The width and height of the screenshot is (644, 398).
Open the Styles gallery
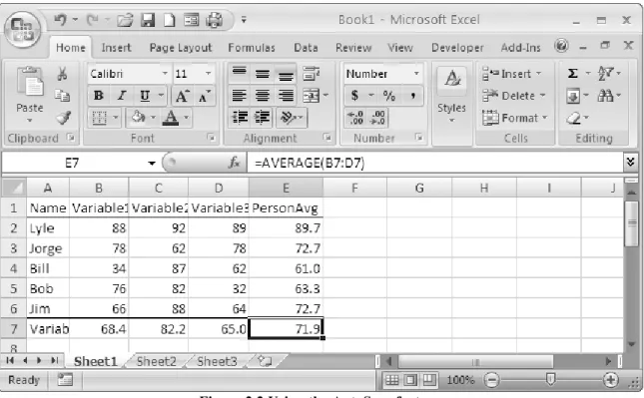pos(451,95)
